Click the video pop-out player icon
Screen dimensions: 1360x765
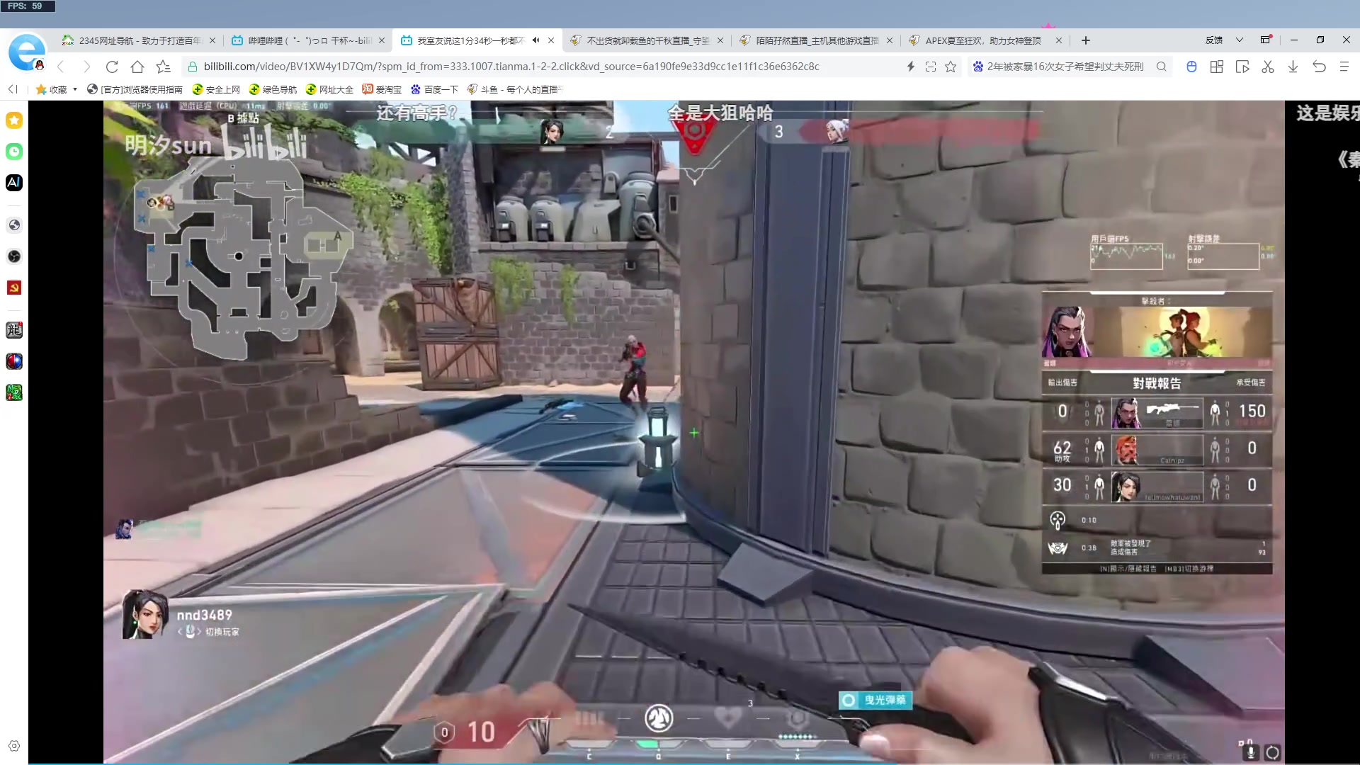point(1242,67)
